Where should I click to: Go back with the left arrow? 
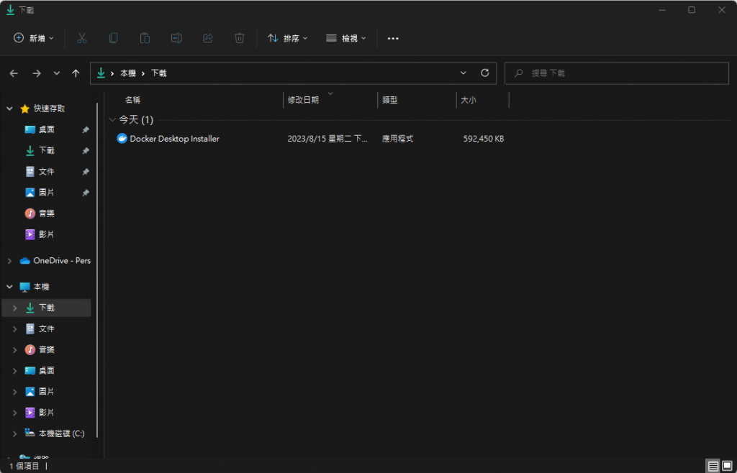pyautogui.click(x=14, y=73)
